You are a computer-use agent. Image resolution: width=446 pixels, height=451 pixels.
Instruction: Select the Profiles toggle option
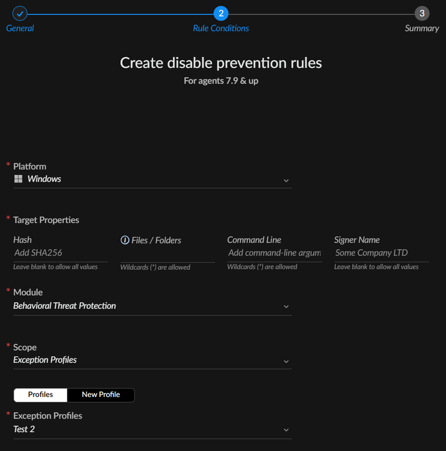[x=40, y=395]
